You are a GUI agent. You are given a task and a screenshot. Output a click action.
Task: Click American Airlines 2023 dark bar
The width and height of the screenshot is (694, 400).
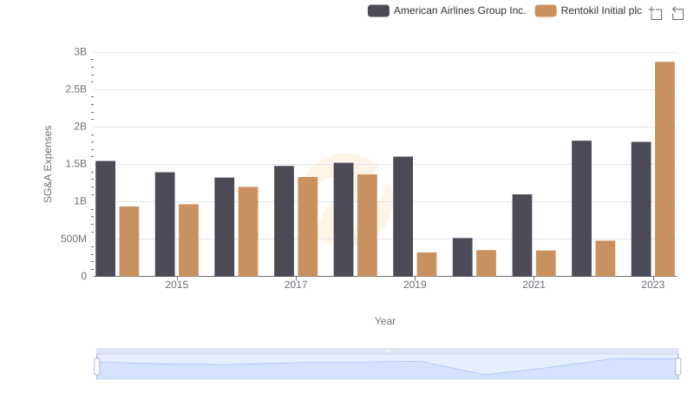point(641,209)
